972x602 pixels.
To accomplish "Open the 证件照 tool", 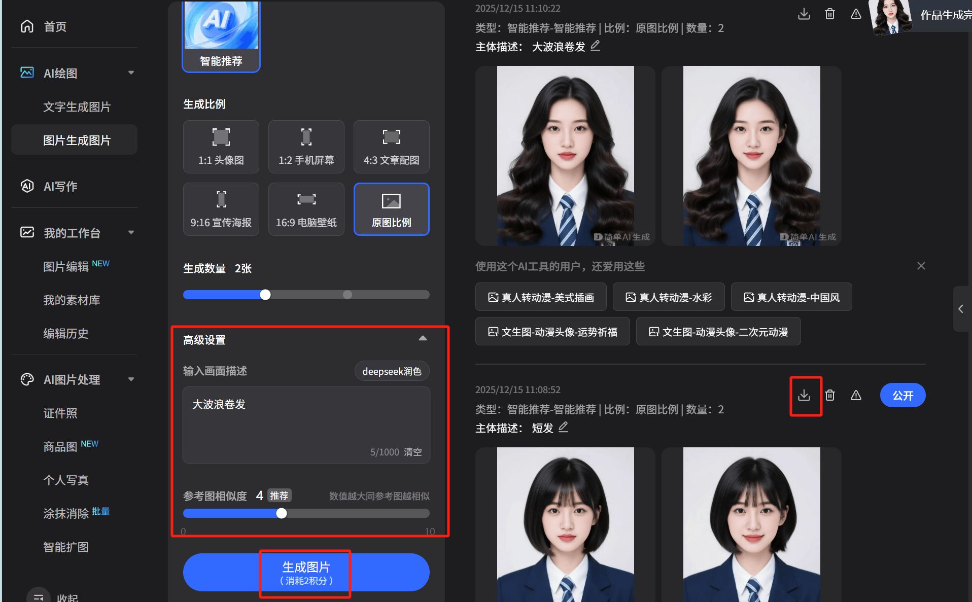I will [x=60, y=413].
